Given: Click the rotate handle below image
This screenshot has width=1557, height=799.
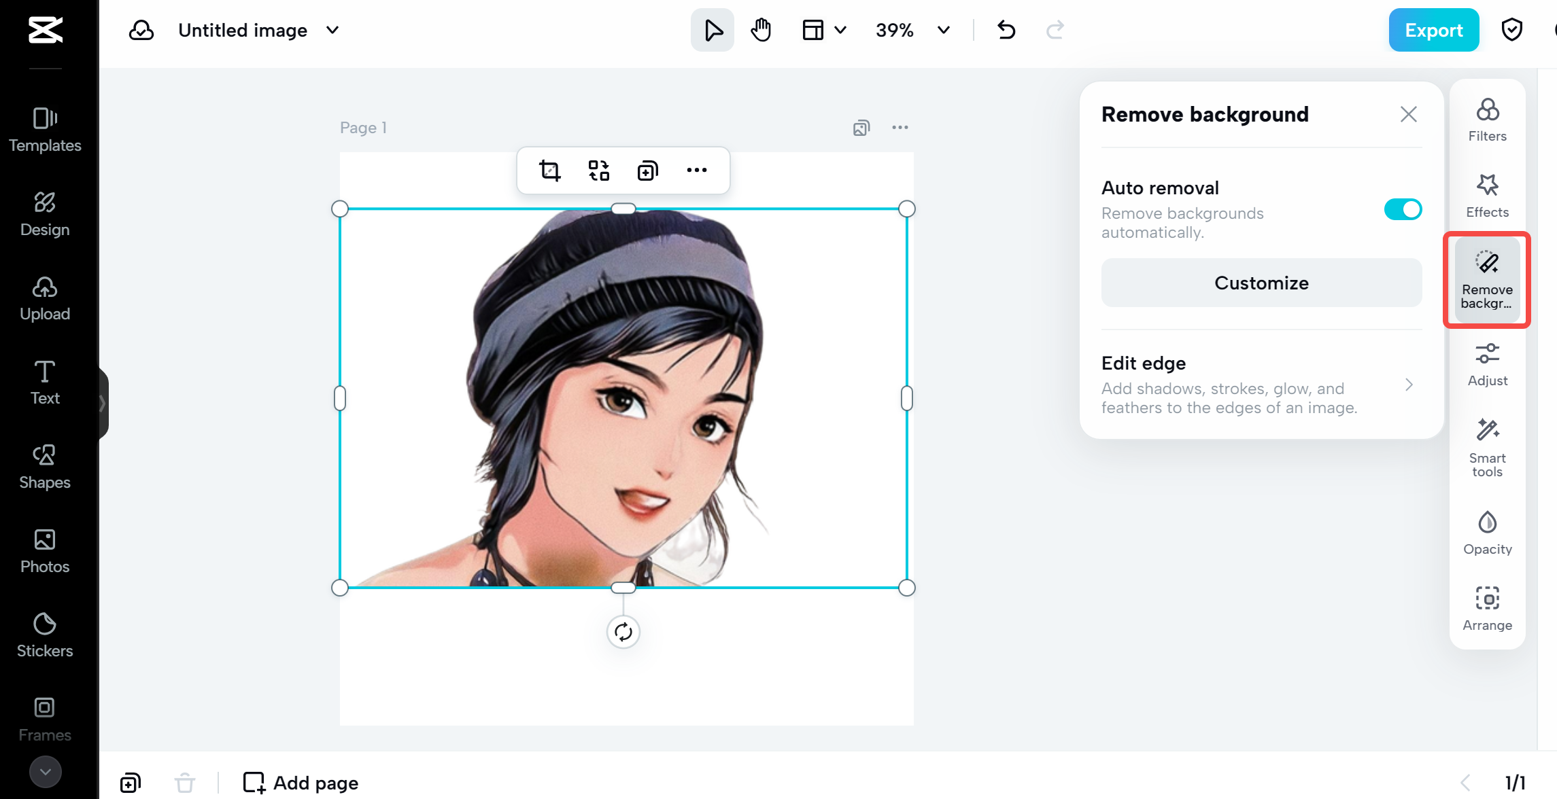Looking at the screenshot, I should (623, 632).
